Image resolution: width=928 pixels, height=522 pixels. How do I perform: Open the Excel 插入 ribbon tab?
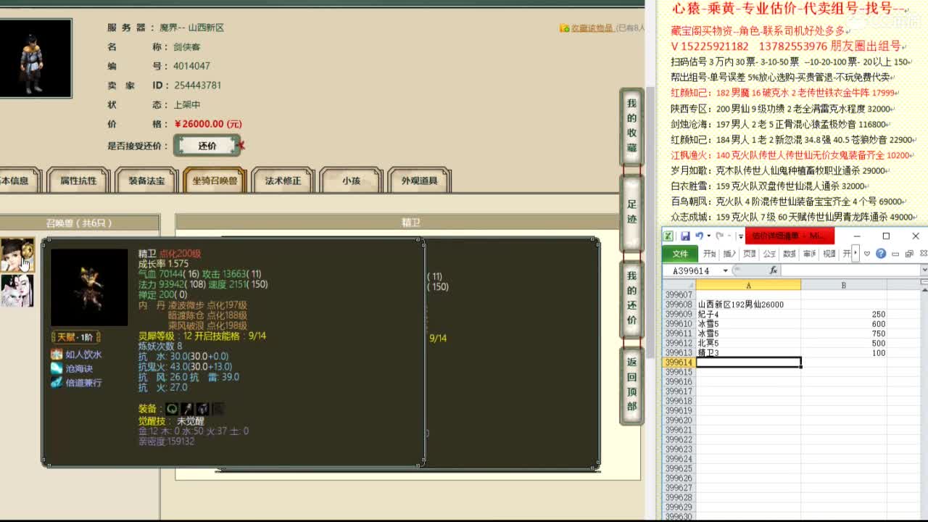click(729, 254)
